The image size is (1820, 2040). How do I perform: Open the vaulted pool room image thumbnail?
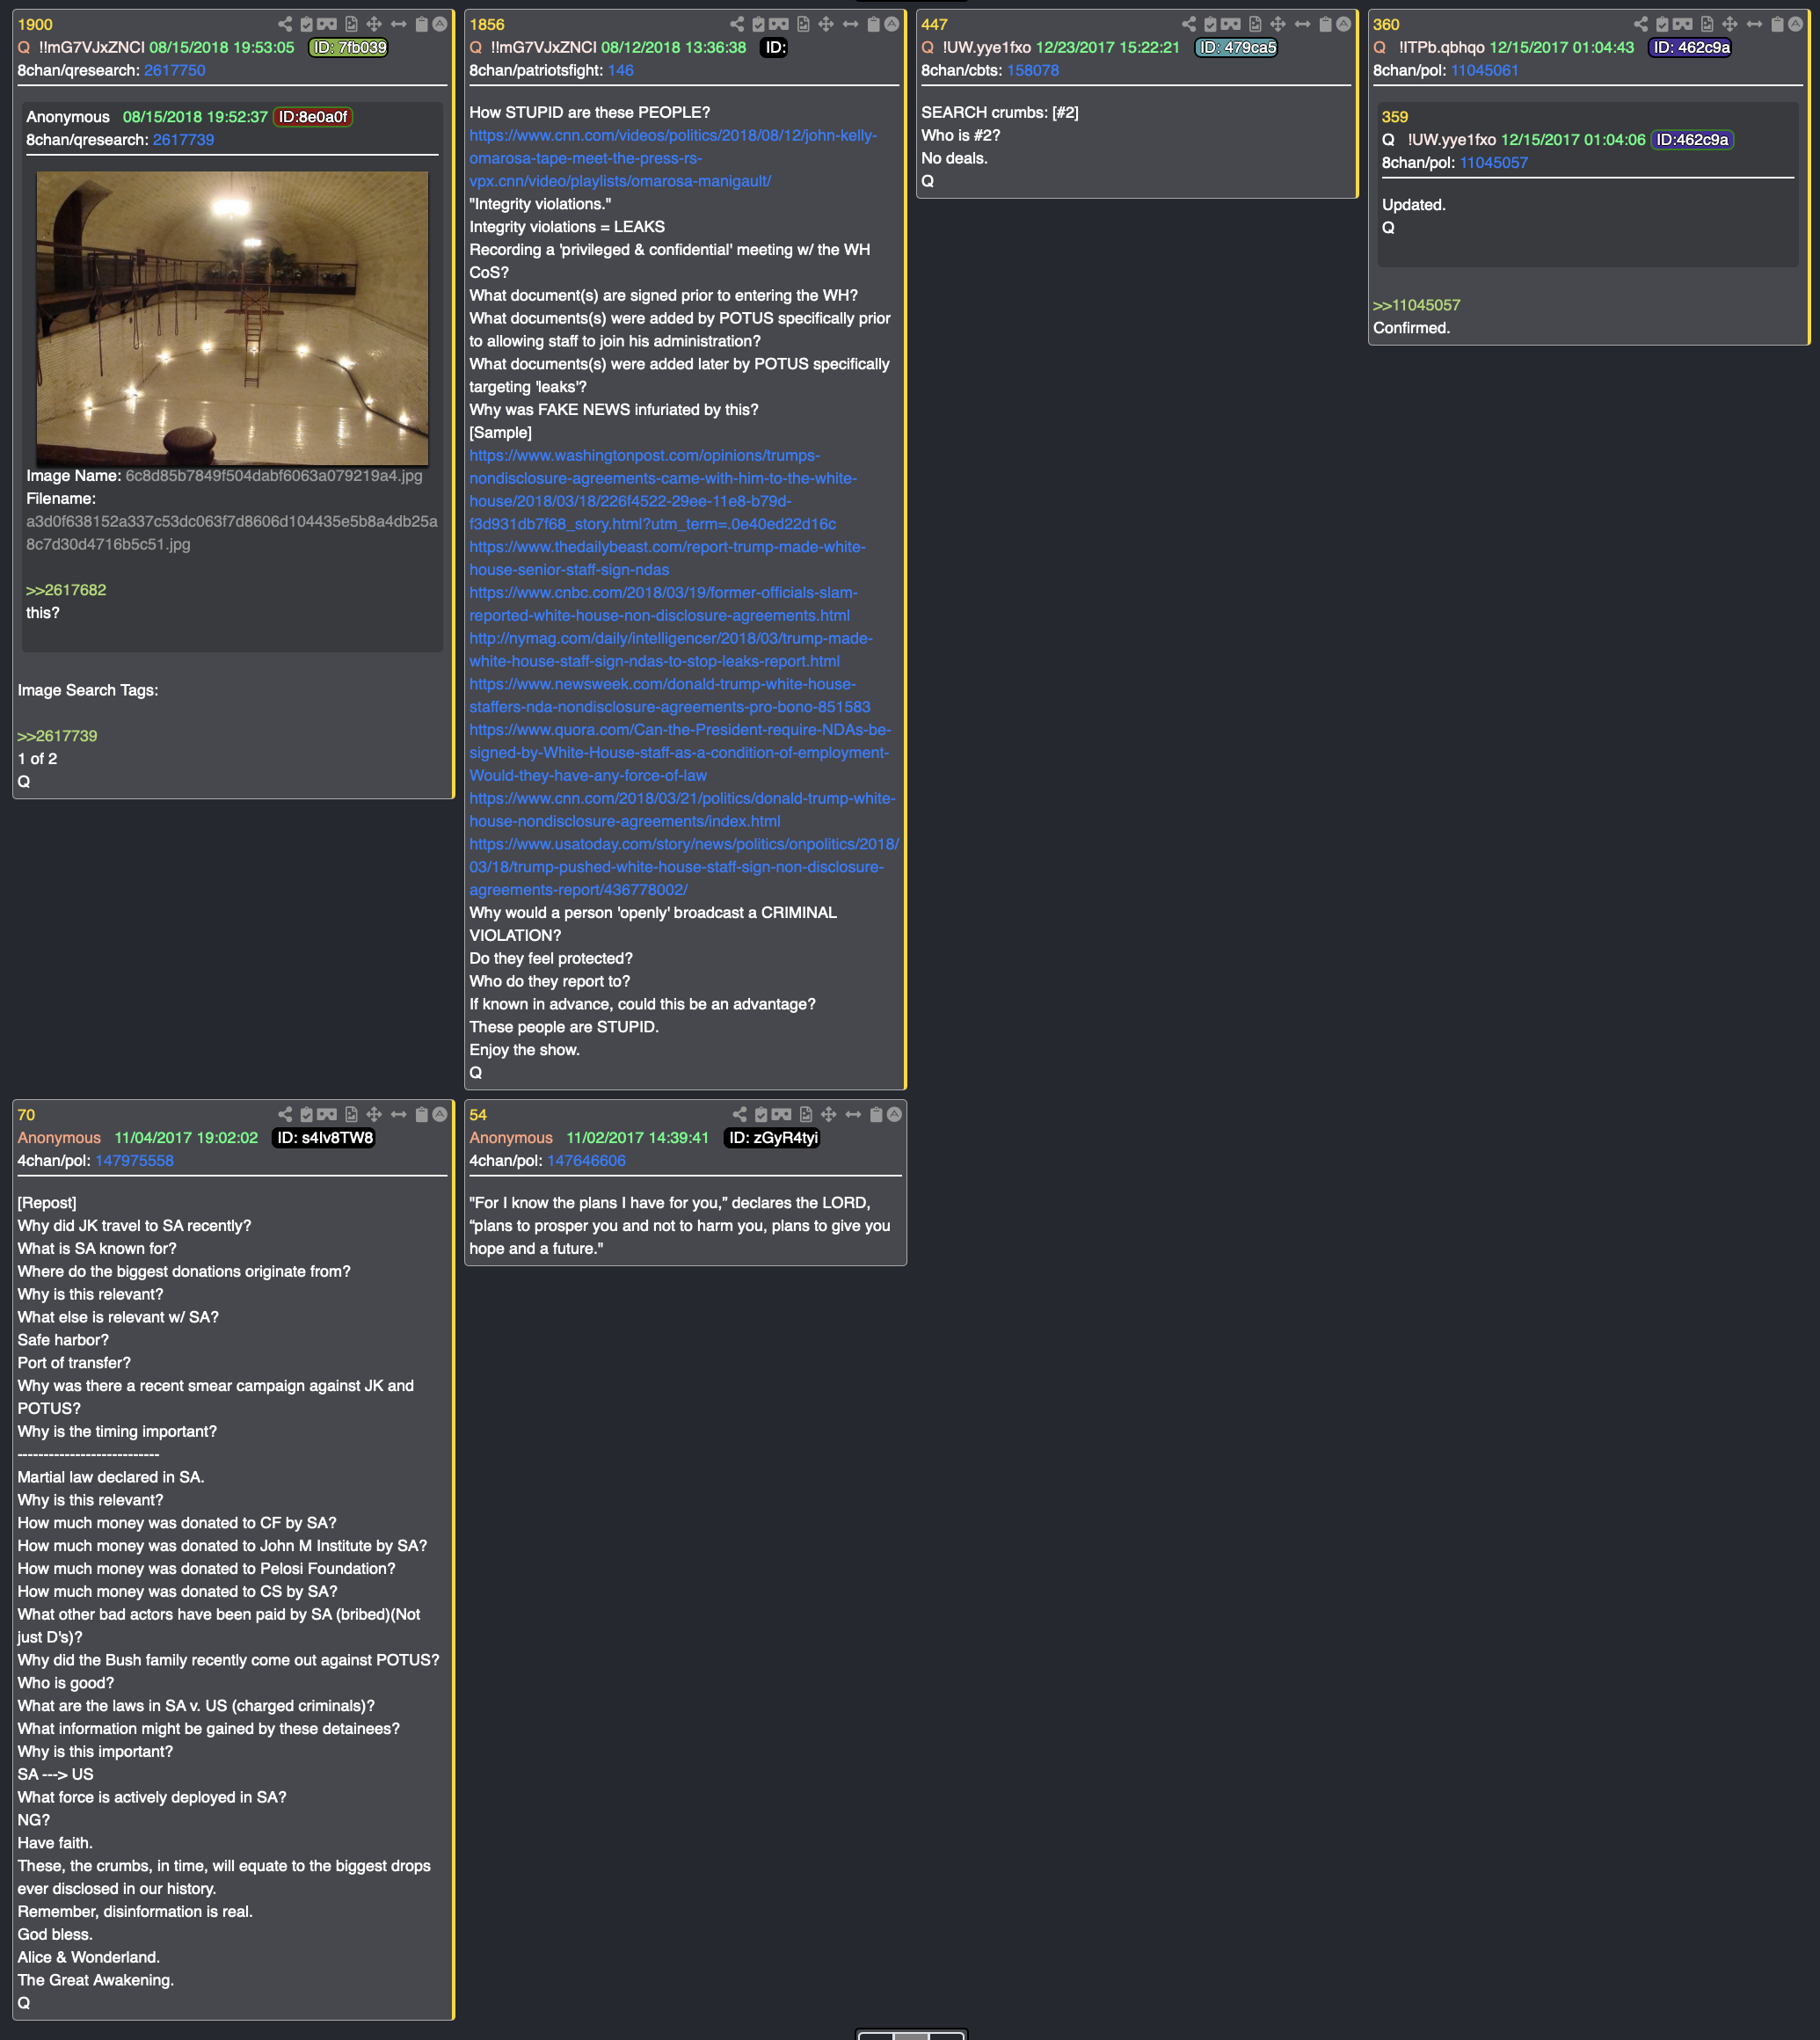[232, 318]
